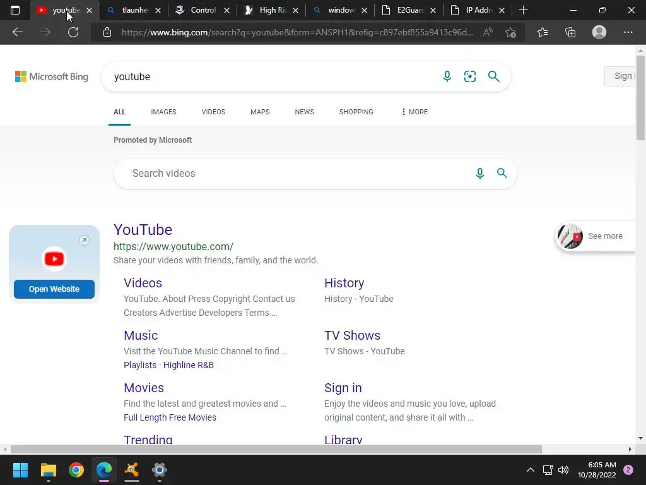Click the Microsoft Bing logo
Image resolution: width=646 pixels, height=485 pixels.
click(x=52, y=76)
